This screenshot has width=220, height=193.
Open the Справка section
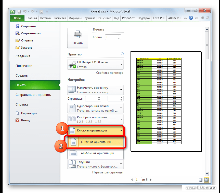22,105
